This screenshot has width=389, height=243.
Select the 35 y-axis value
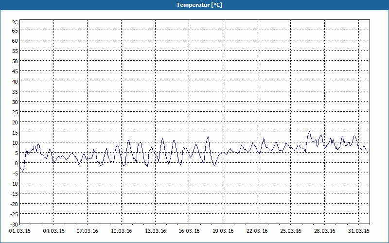pos(15,92)
